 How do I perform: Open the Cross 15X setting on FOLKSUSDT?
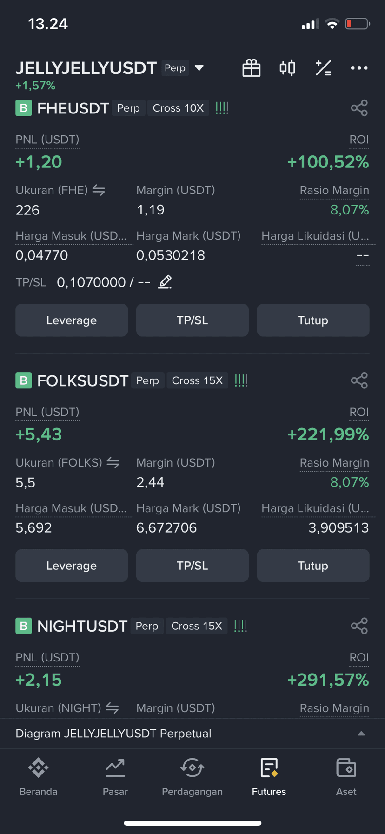coord(197,380)
